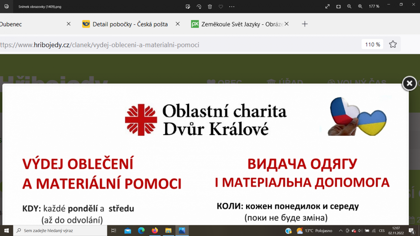Add picture to favorites with heart icon
420x236 pixels.
[x=221, y=6]
